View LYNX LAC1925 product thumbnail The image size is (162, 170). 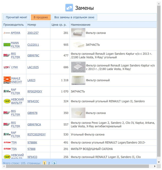(x=78, y=67)
